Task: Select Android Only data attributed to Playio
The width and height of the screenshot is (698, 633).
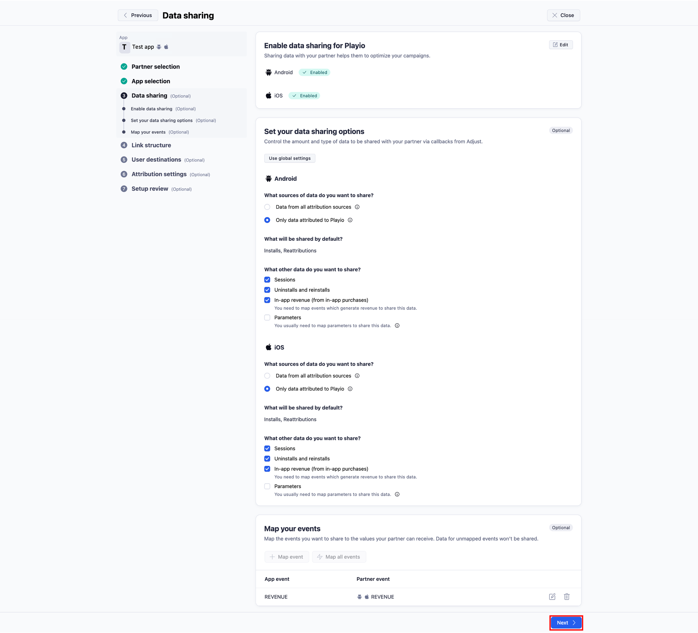Action: [x=267, y=220]
